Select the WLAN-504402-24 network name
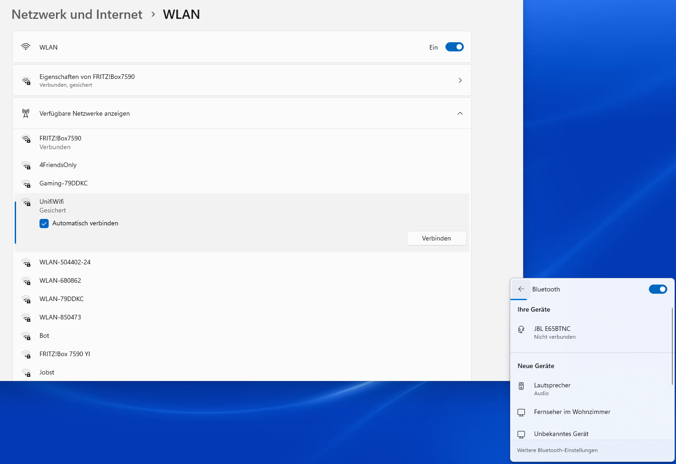Screen dimensions: 676x464 (x=65, y=262)
